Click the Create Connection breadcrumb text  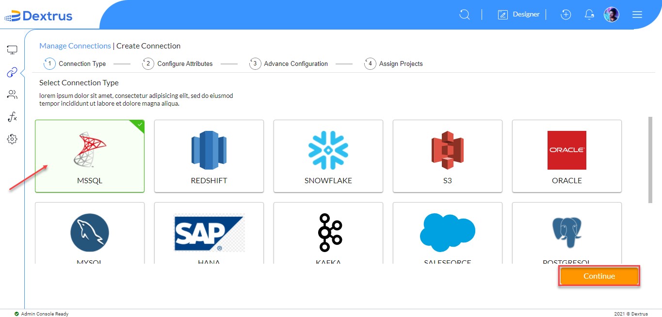click(x=148, y=46)
